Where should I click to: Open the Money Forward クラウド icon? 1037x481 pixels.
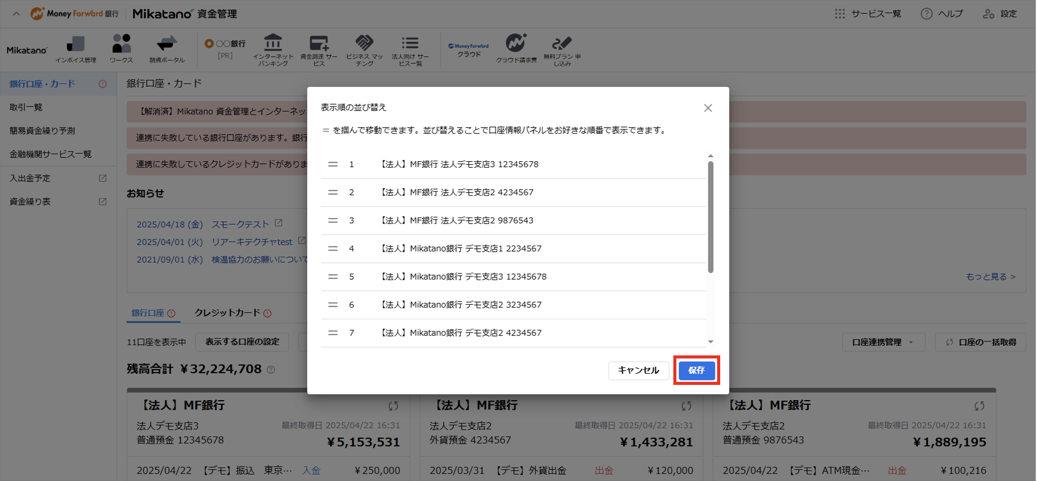(x=469, y=50)
